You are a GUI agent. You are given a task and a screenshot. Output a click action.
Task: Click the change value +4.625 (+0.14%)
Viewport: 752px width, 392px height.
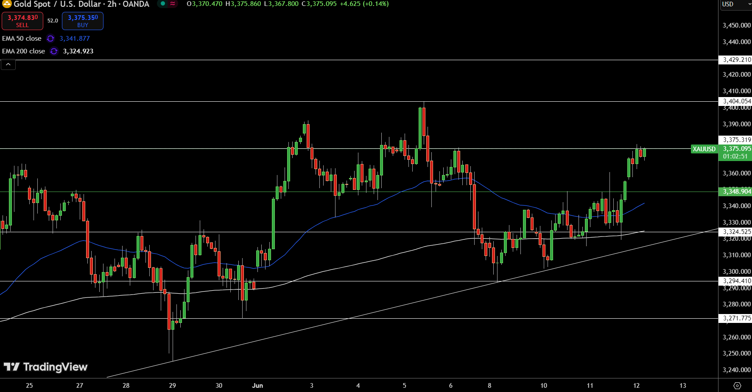click(364, 4)
